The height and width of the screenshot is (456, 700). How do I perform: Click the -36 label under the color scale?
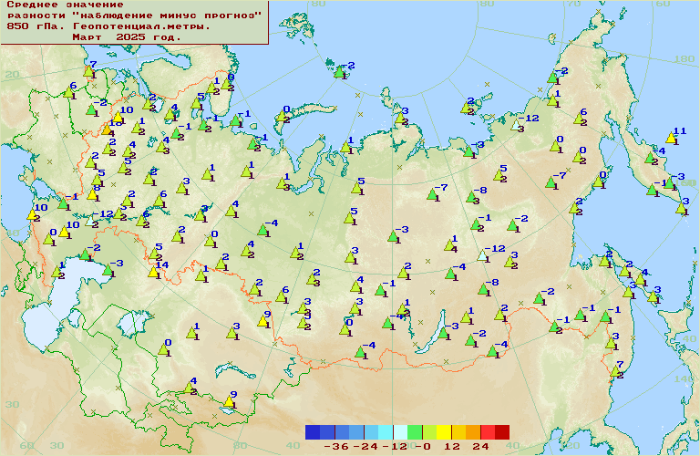(336, 447)
